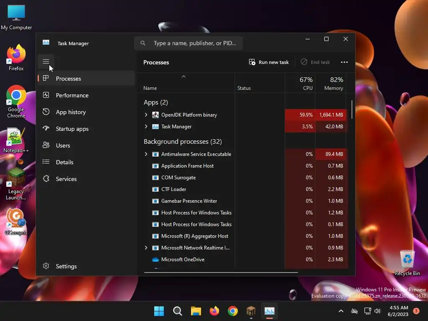Click the 1,694.1 MB memory cell
428x321 pixels.
(x=331, y=115)
